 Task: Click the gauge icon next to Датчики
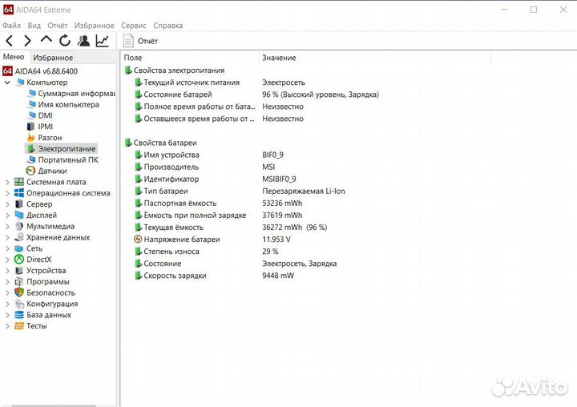click(x=31, y=171)
